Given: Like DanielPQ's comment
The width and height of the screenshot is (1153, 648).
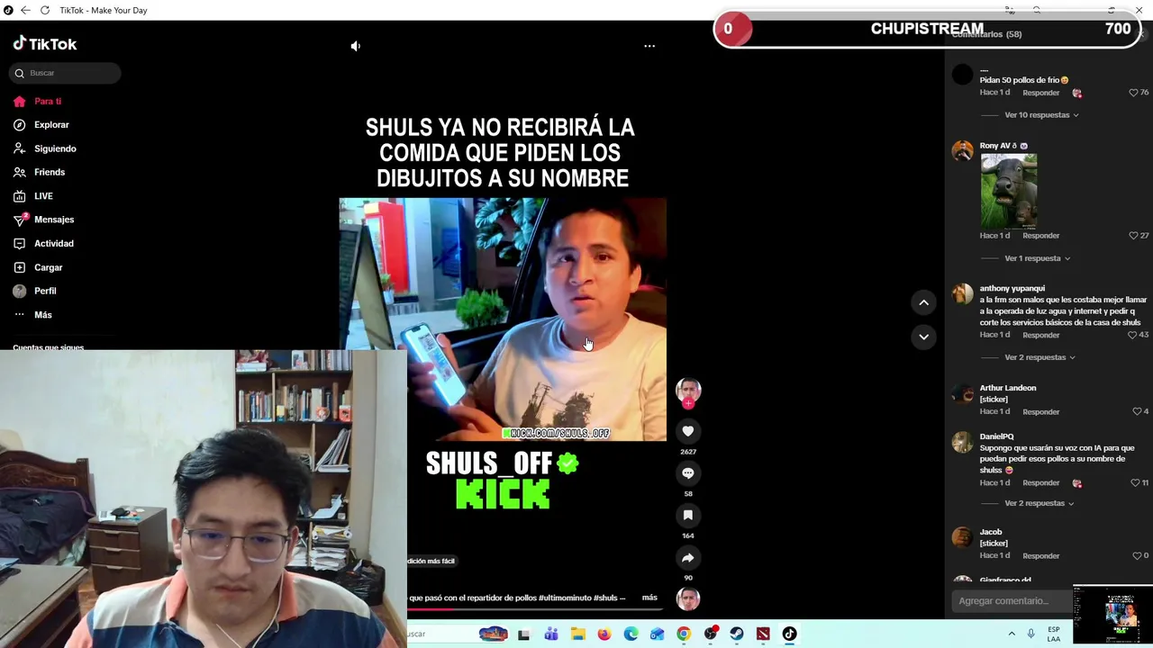Looking at the screenshot, I should 1136,483.
